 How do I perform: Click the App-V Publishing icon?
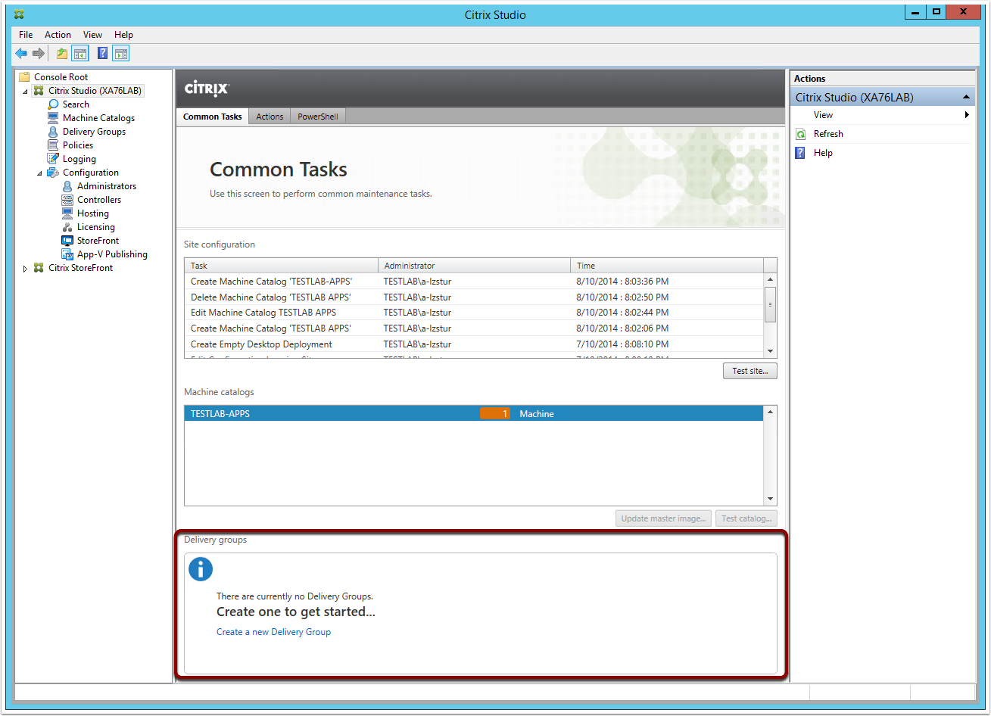[x=67, y=254]
